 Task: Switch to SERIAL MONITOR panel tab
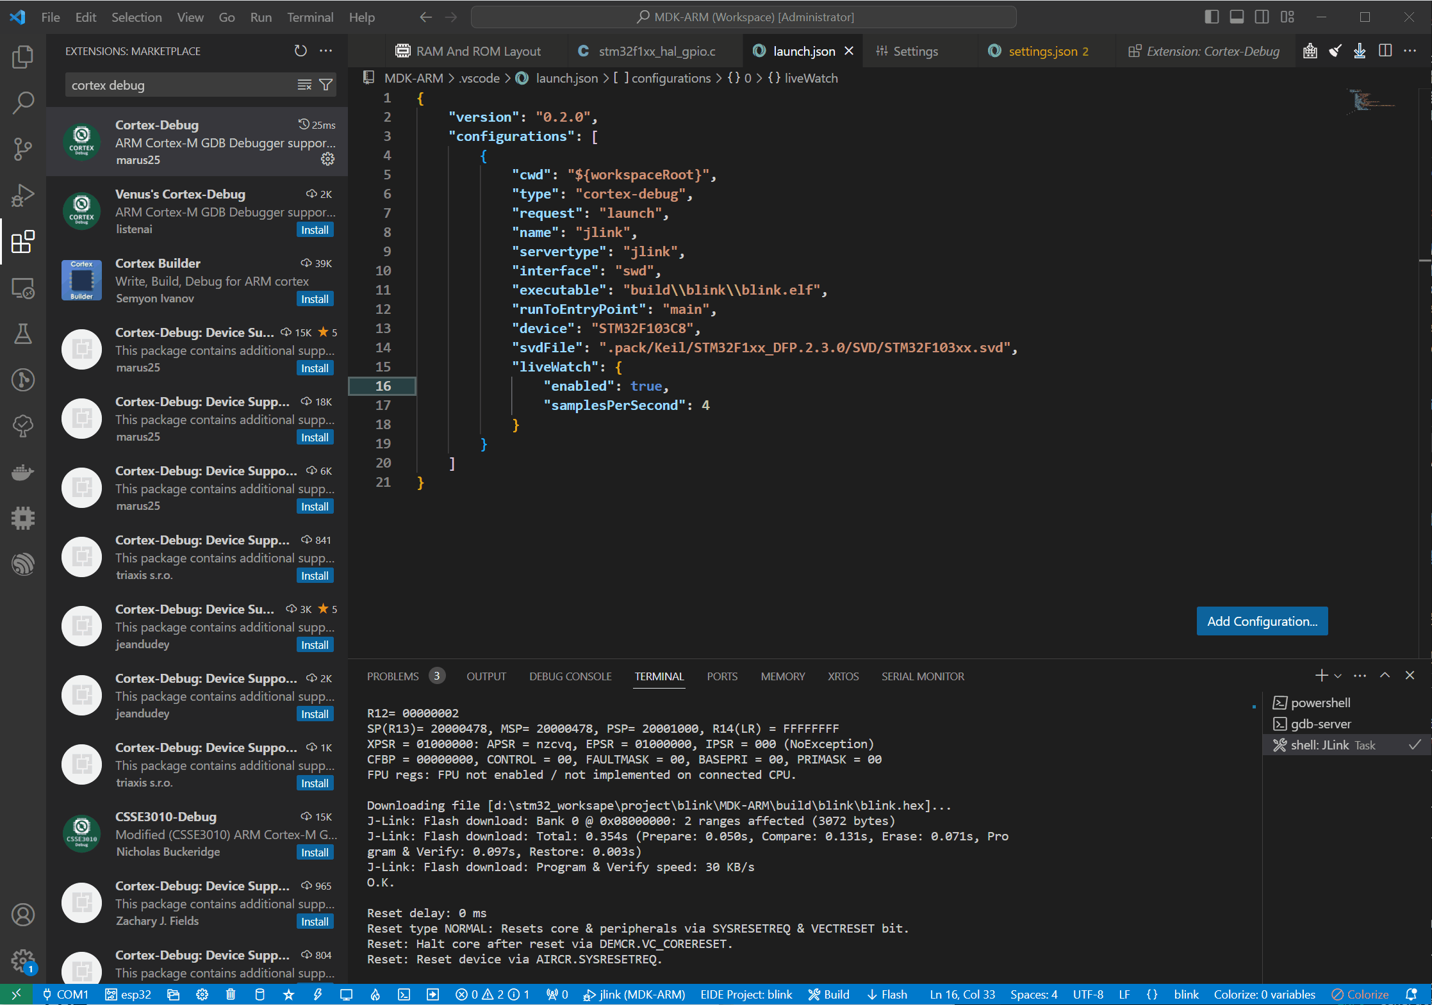pos(923,676)
